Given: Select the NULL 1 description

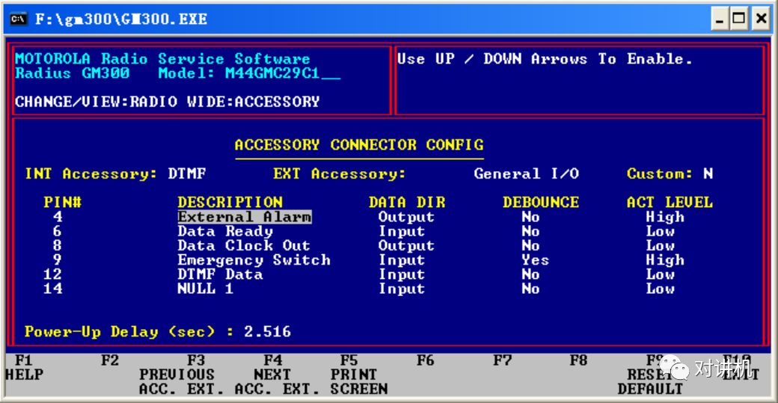Looking at the screenshot, I should pos(206,289).
